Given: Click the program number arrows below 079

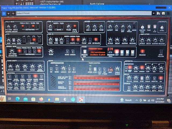Looking at the screenshot, I should click(110, 52).
